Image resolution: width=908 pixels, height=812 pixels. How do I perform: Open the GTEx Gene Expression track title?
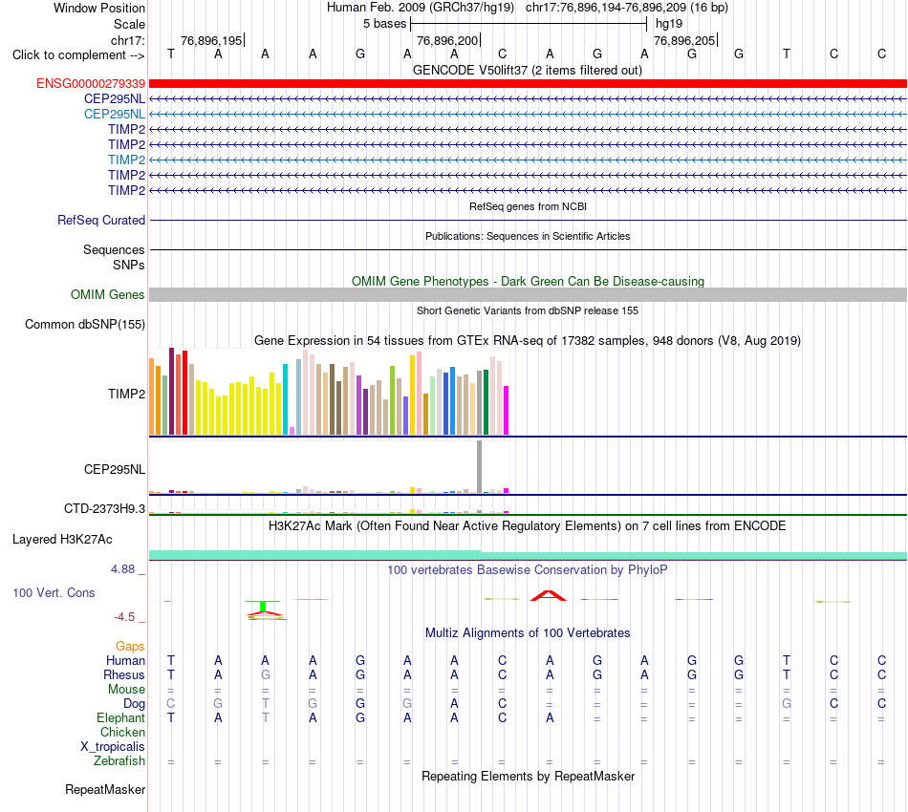pos(528,340)
